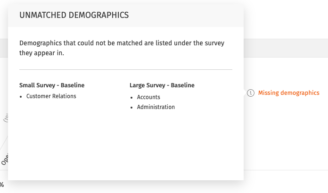Select the Large Survey - Baseline heading
328x193 pixels.
162,85
